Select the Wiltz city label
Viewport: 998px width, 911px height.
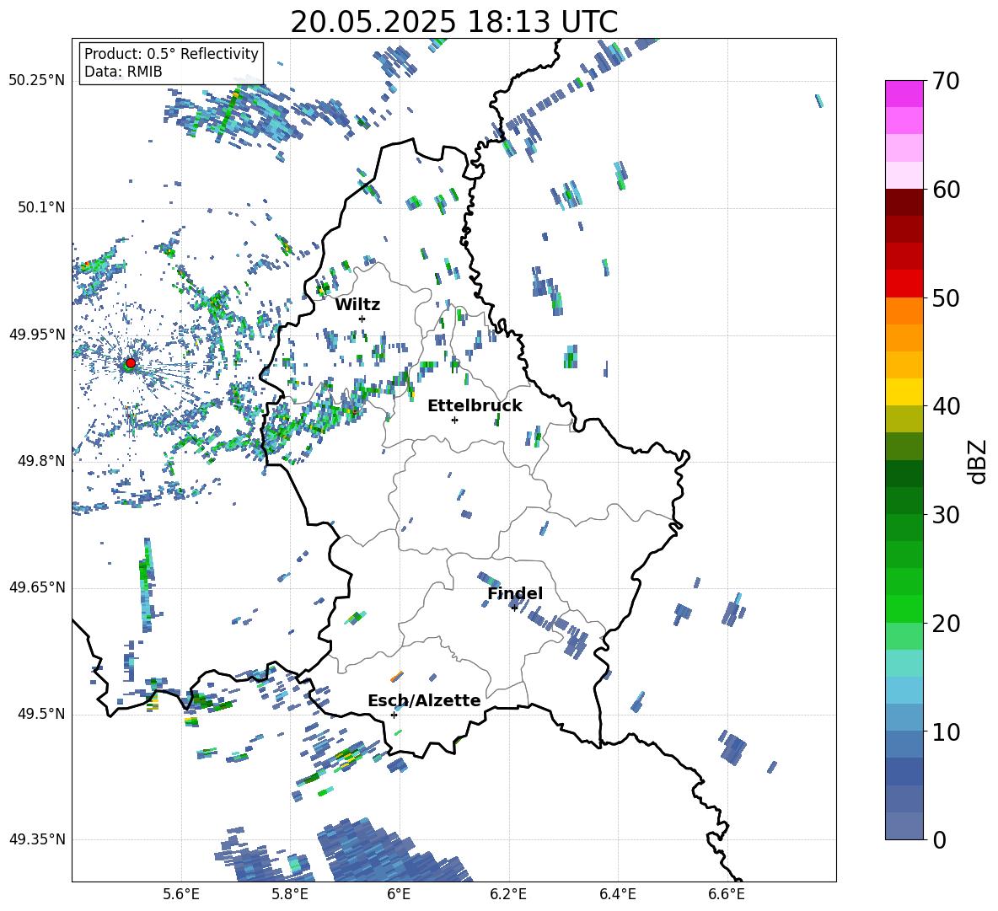pos(357,305)
